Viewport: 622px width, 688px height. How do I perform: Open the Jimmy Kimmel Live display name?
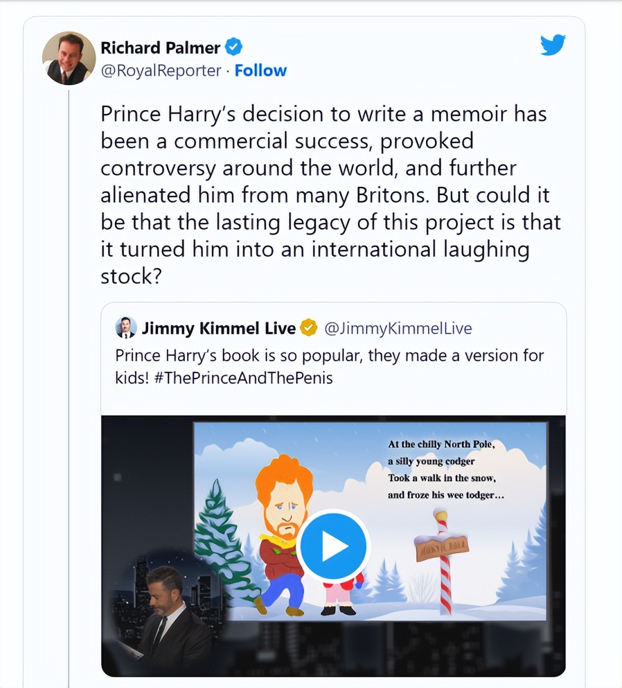coord(219,328)
